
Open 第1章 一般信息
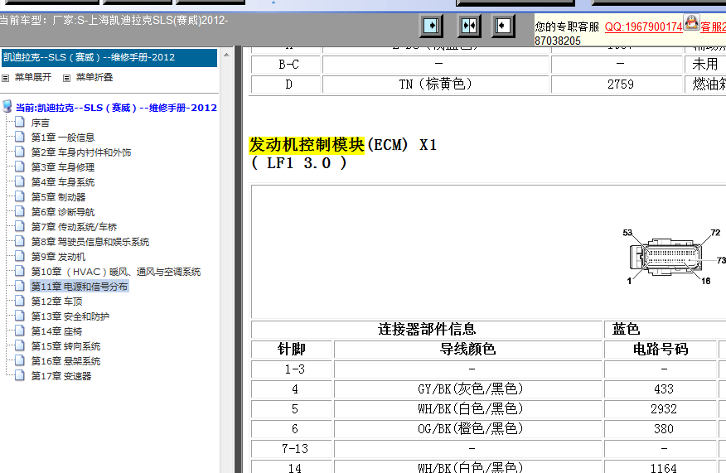tap(63, 138)
